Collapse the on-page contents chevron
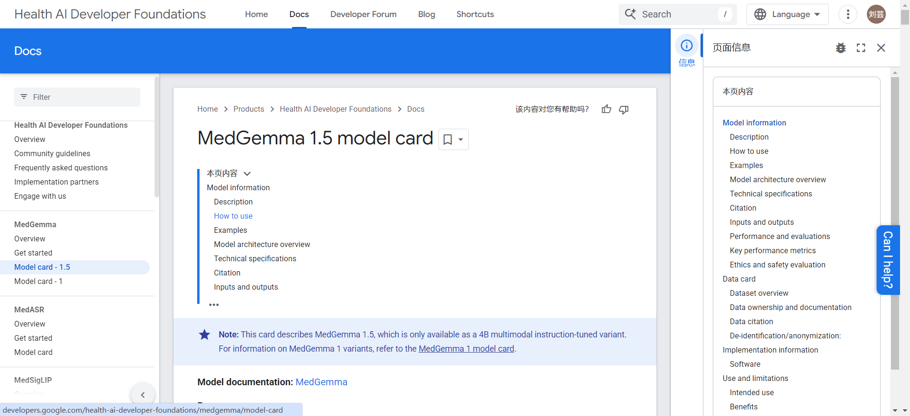The width and height of the screenshot is (910, 416). (247, 174)
